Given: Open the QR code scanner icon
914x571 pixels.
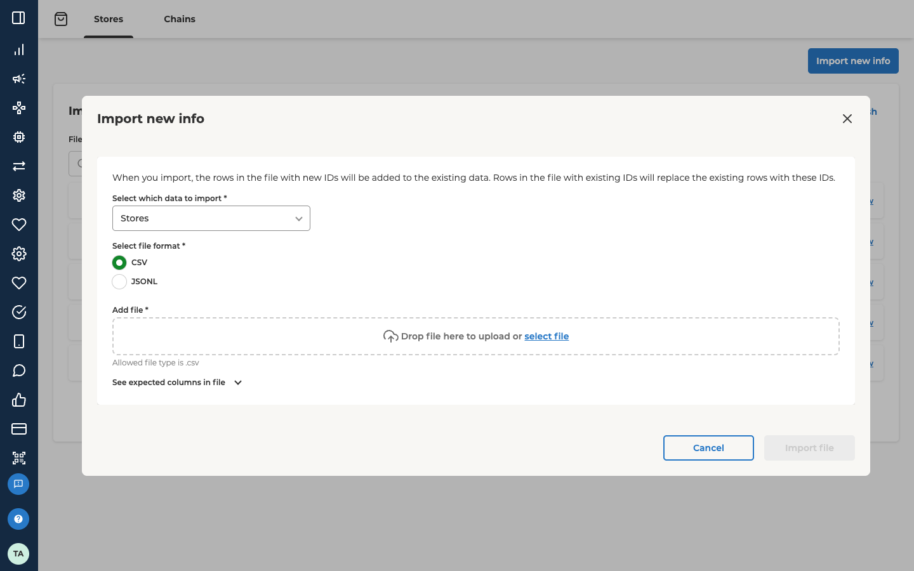Looking at the screenshot, I should (x=19, y=458).
